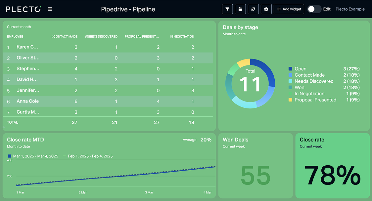Toggle the Feb 1, 2025 - Feb 4, 2025 series legend

point(88,156)
